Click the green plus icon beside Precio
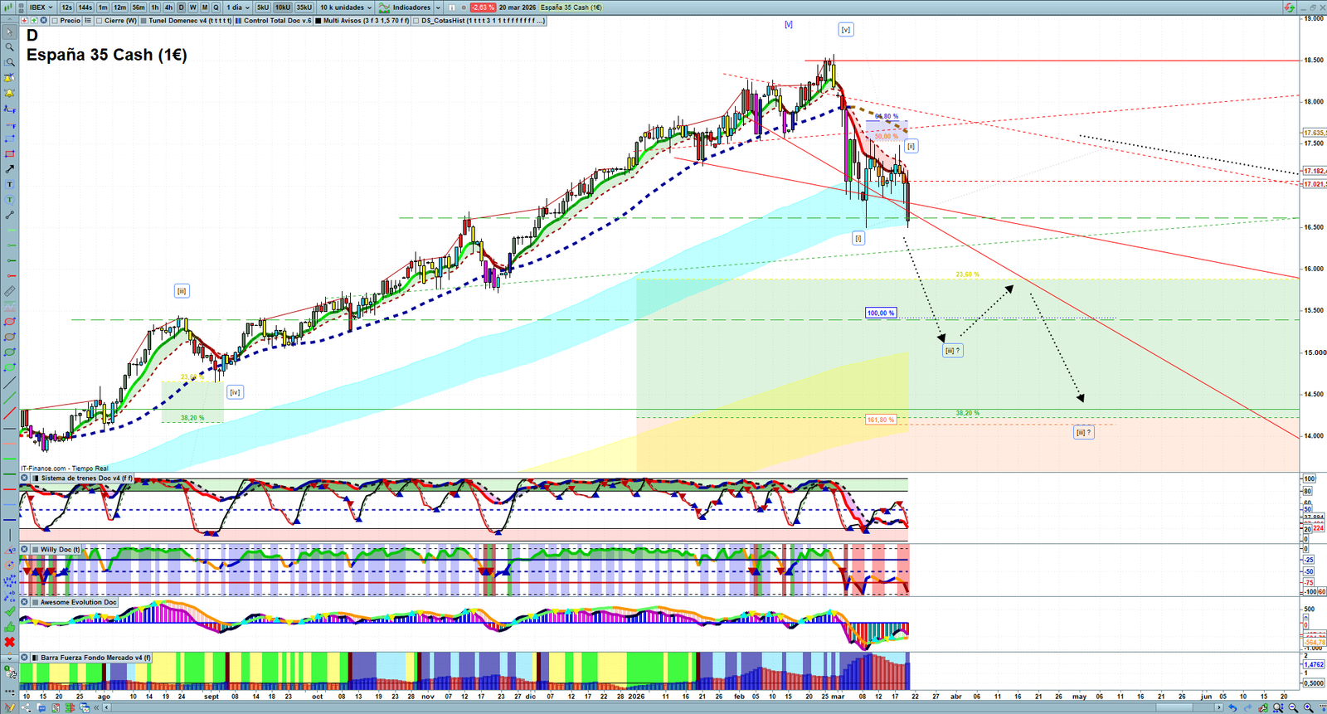The image size is (1327, 714). click(x=34, y=21)
